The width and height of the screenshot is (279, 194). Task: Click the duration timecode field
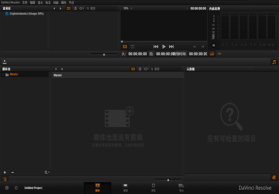click(198, 54)
